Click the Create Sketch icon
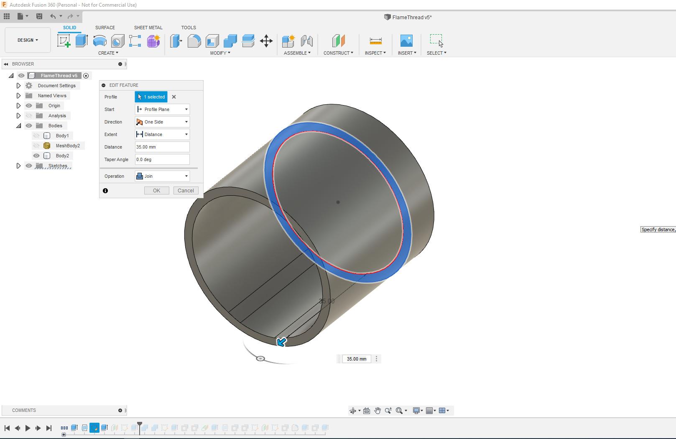The image size is (676, 439). (x=64, y=41)
